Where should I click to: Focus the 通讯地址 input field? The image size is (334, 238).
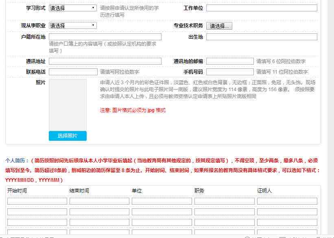coord(105,61)
